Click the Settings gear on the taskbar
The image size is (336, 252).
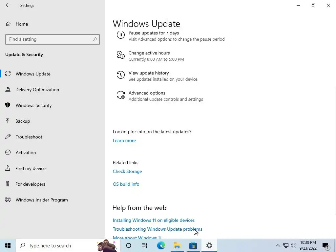(x=209, y=245)
